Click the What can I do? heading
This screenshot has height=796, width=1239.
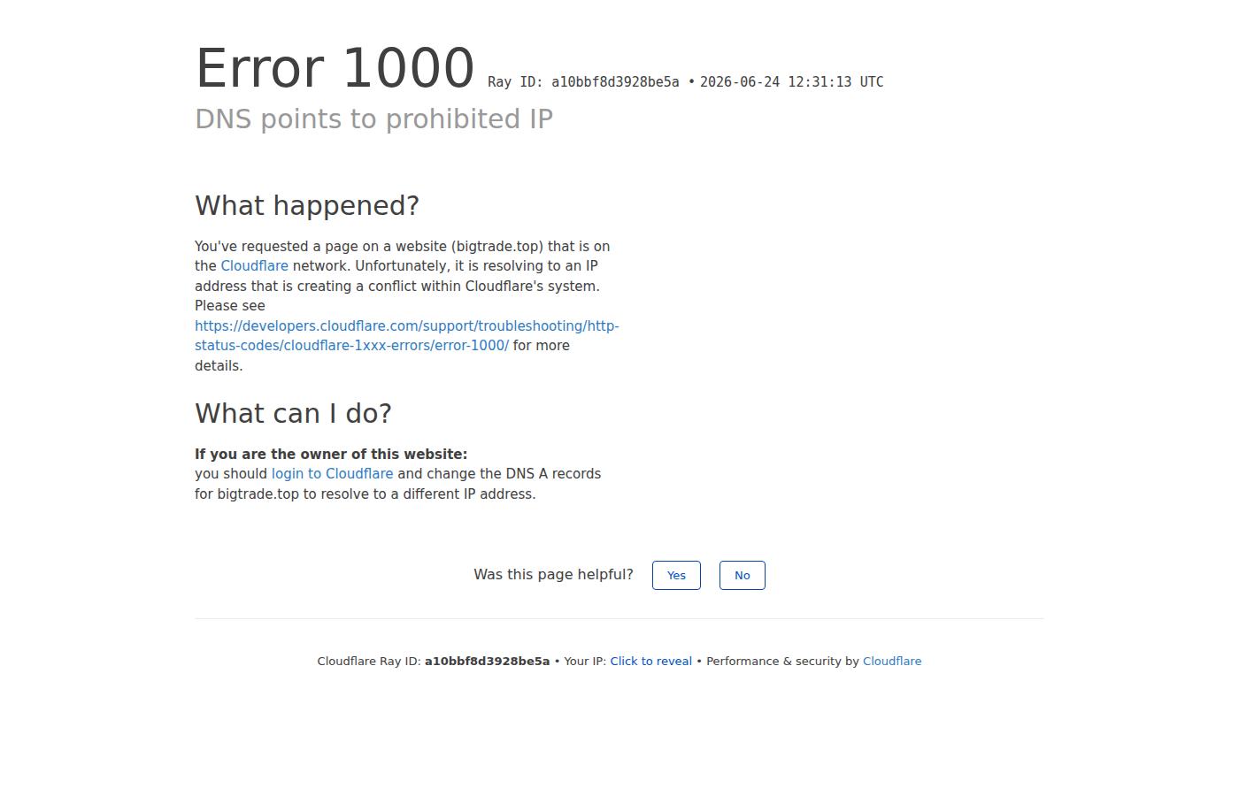point(293,414)
